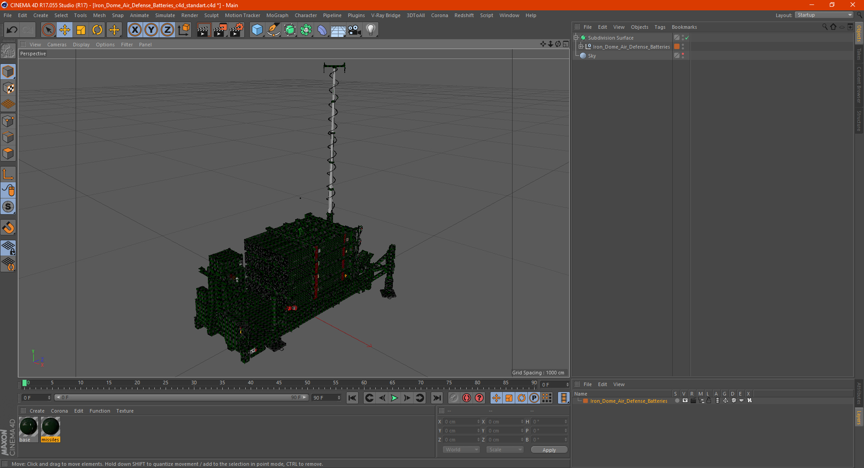Open the Takes side tab

point(859,54)
